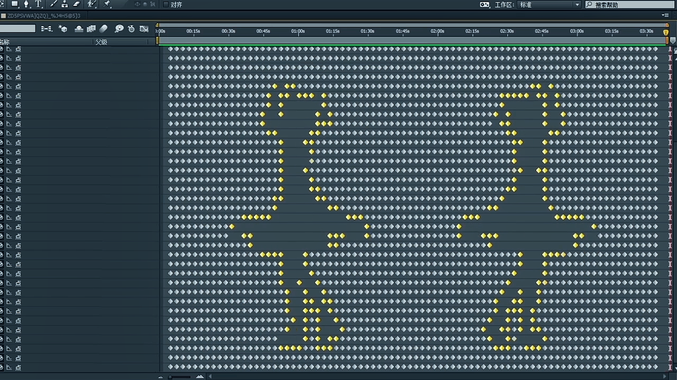
Task: Click the time navigator start handle
Action: (157, 25)
